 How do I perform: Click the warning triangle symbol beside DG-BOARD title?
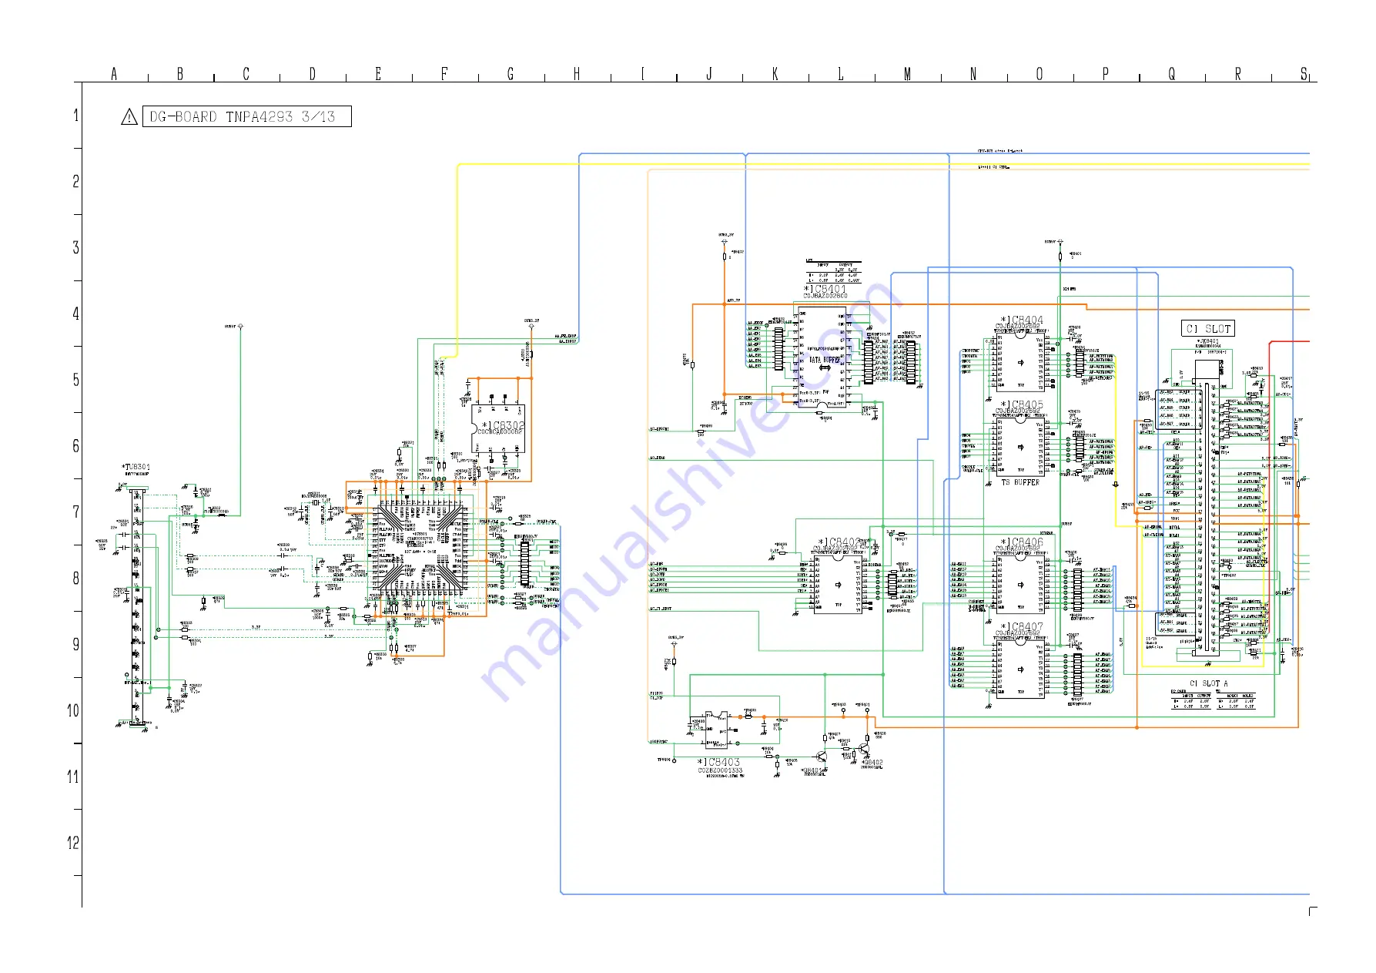click(129, 117)
